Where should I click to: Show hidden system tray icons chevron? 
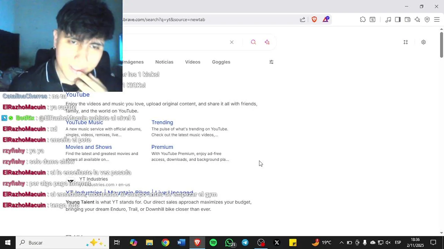(x=341, y=243)
